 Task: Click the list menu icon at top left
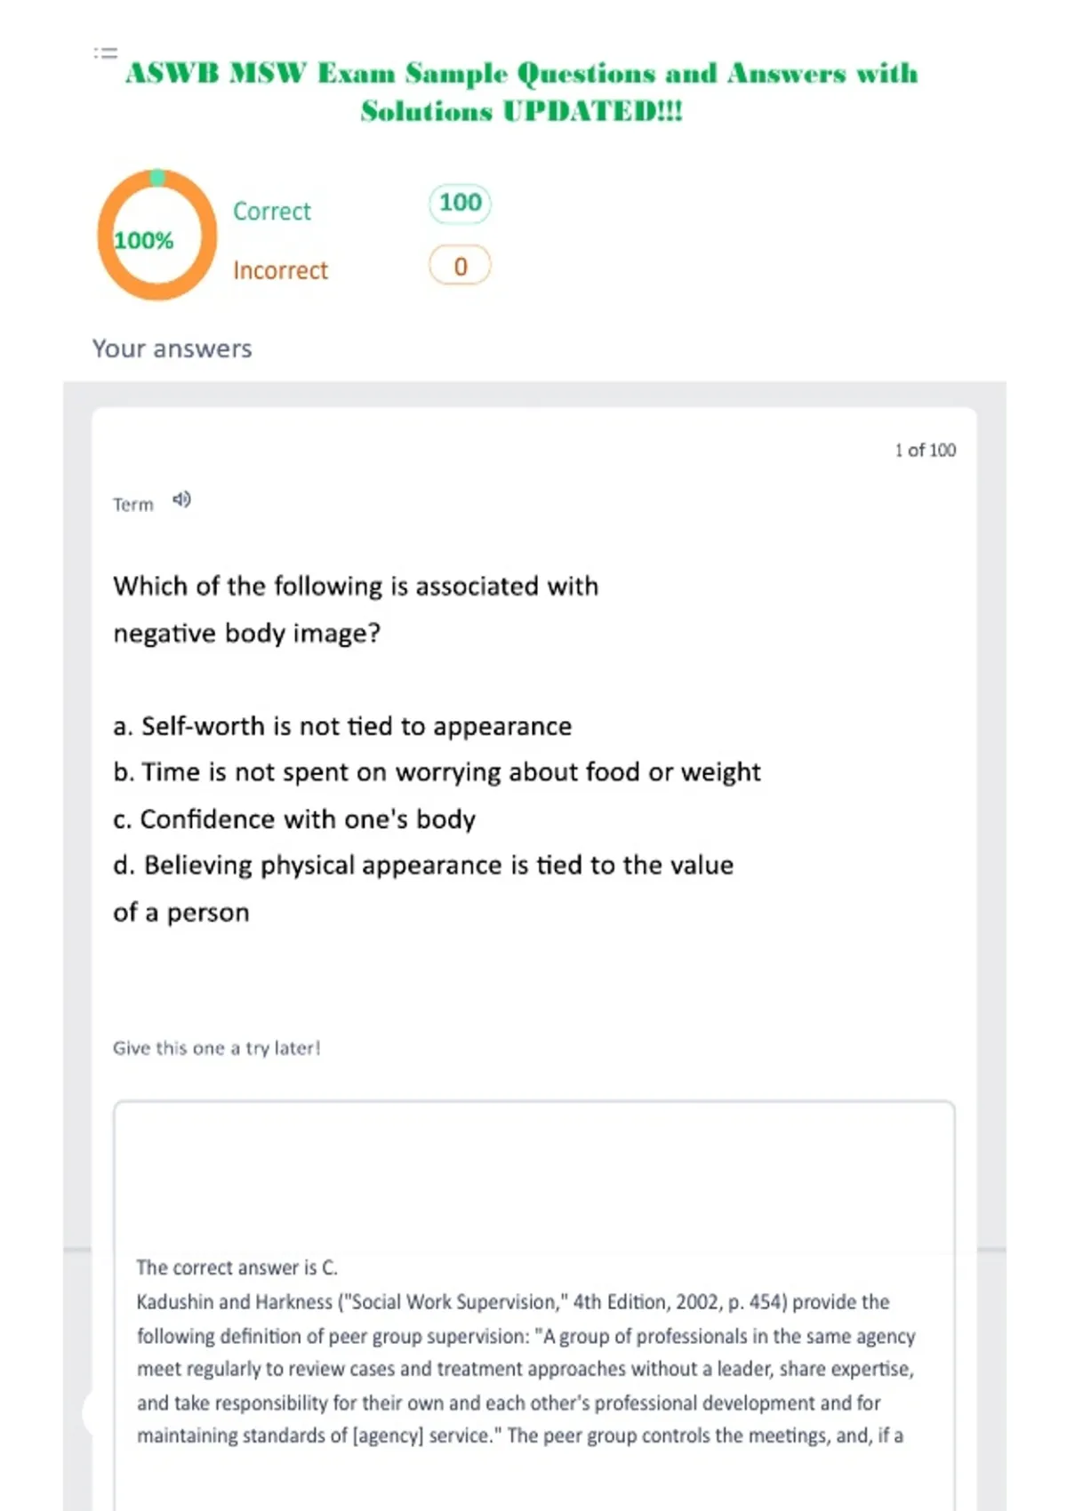(x=106, y=53)
